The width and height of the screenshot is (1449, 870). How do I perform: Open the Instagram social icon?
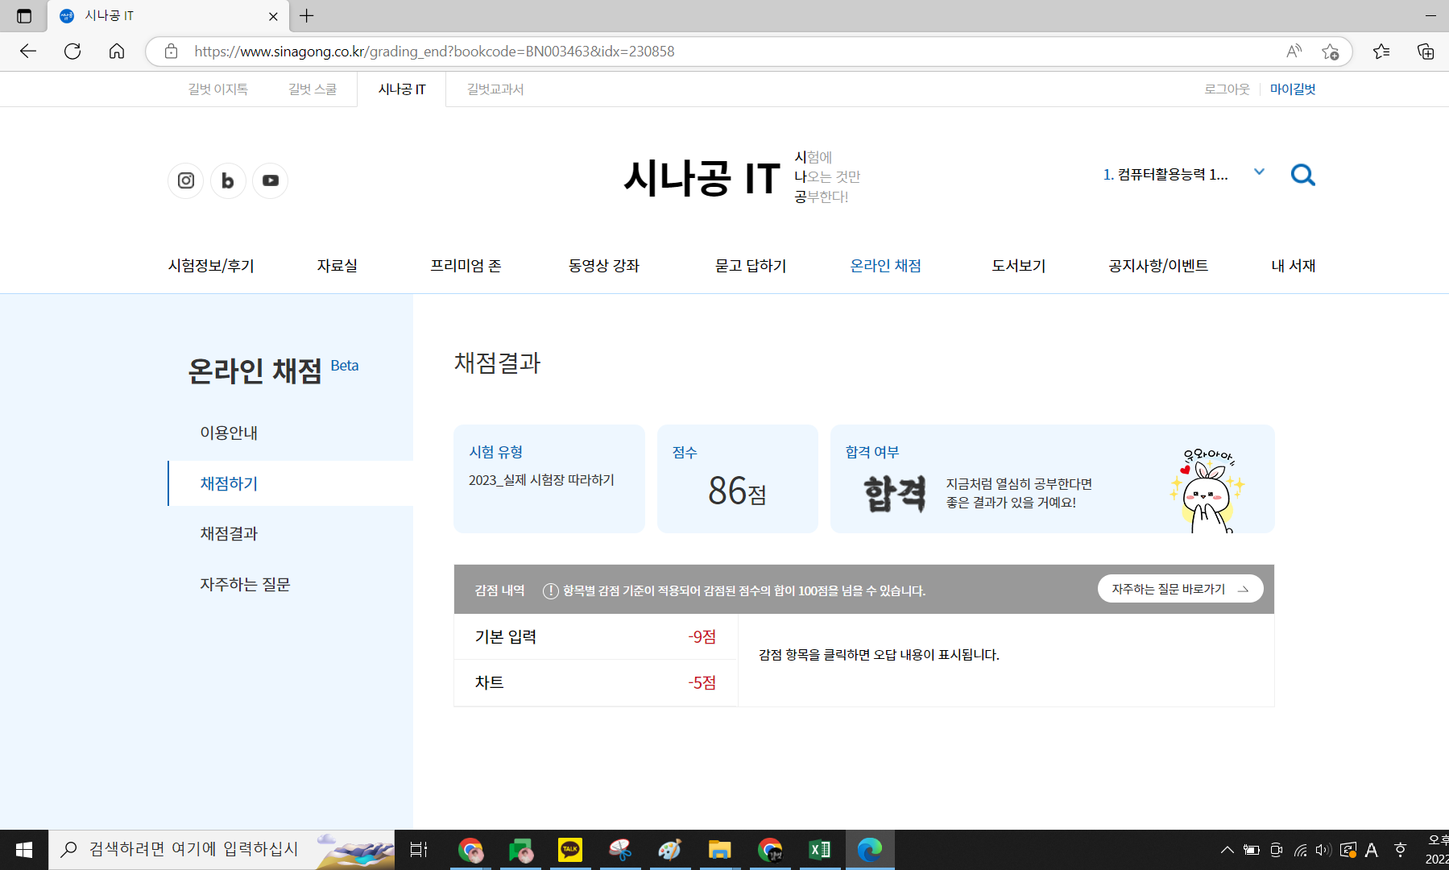point(185,180)
